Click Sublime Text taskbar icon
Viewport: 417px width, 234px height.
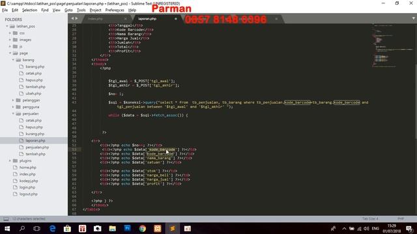point(172,228)
